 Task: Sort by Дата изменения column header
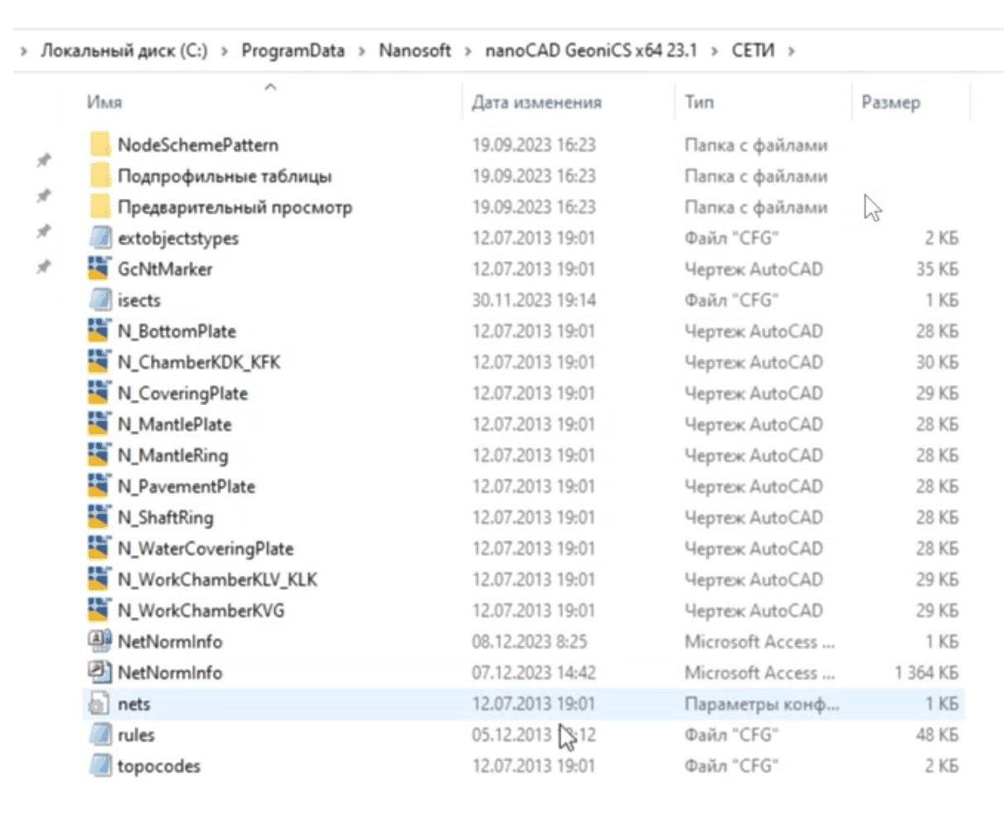pyautogui.click(x=536, y=103)
